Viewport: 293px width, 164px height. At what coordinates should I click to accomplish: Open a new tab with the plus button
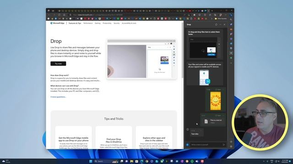click(x=212, y=11)
